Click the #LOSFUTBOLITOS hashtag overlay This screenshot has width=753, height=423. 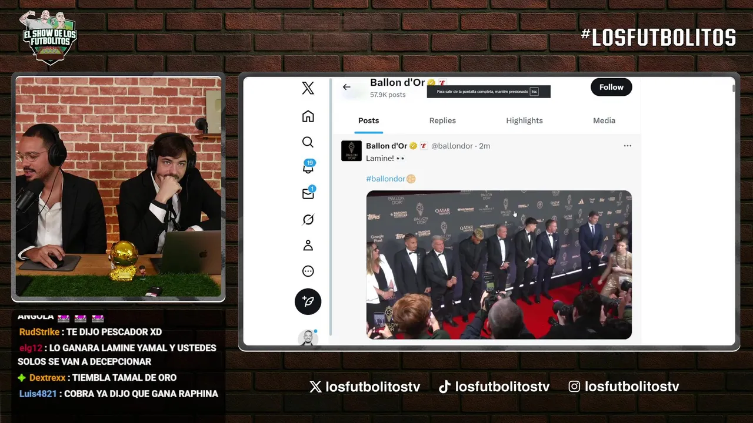[658, 38]
